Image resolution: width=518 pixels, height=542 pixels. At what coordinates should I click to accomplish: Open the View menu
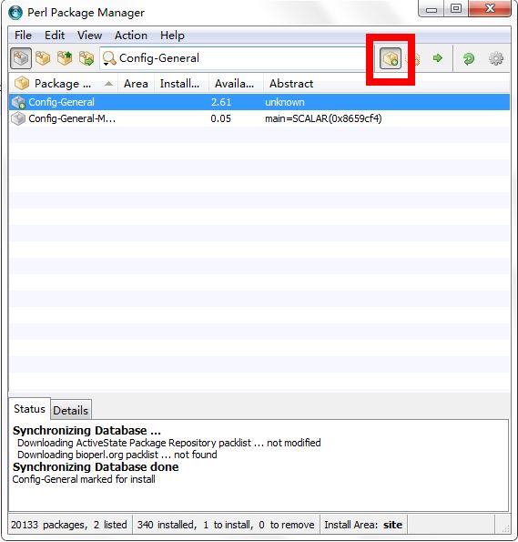[89, 36]
